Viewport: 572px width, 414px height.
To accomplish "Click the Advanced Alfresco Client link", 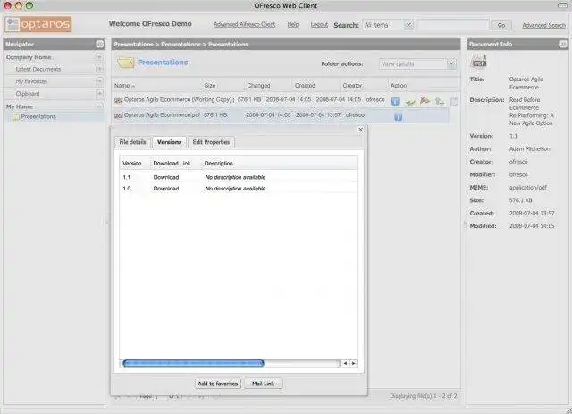I will click(x=244, y=25).
